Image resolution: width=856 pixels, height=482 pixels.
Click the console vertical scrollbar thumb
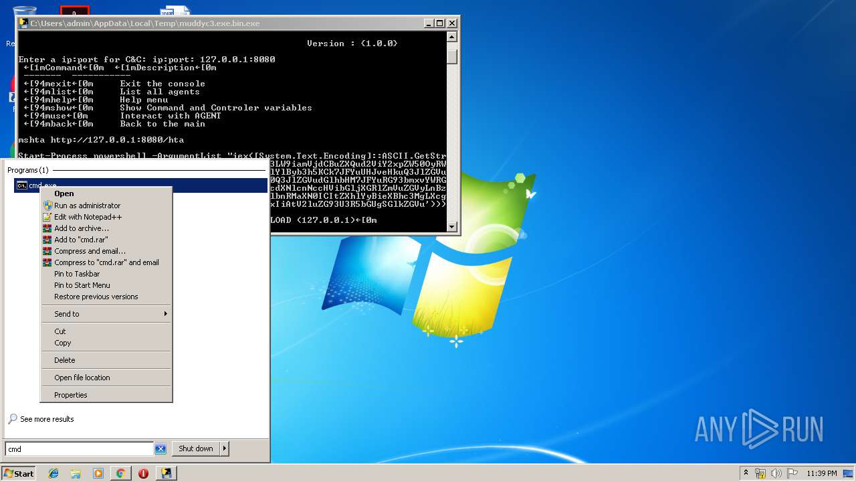click(452, 56)
